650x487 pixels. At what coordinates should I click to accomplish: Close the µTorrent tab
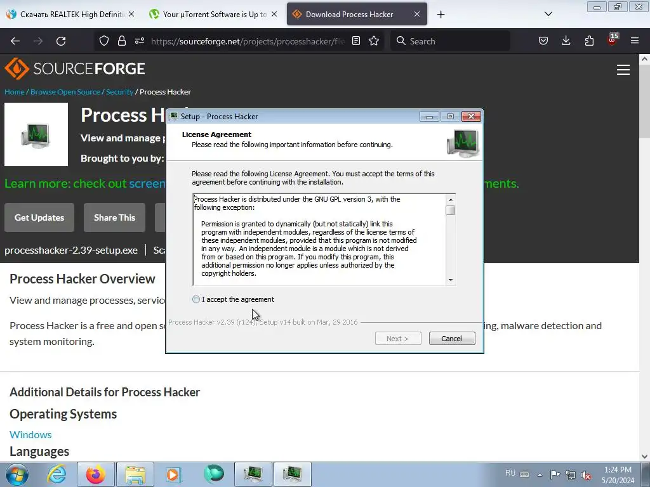[x=274, y=14]
